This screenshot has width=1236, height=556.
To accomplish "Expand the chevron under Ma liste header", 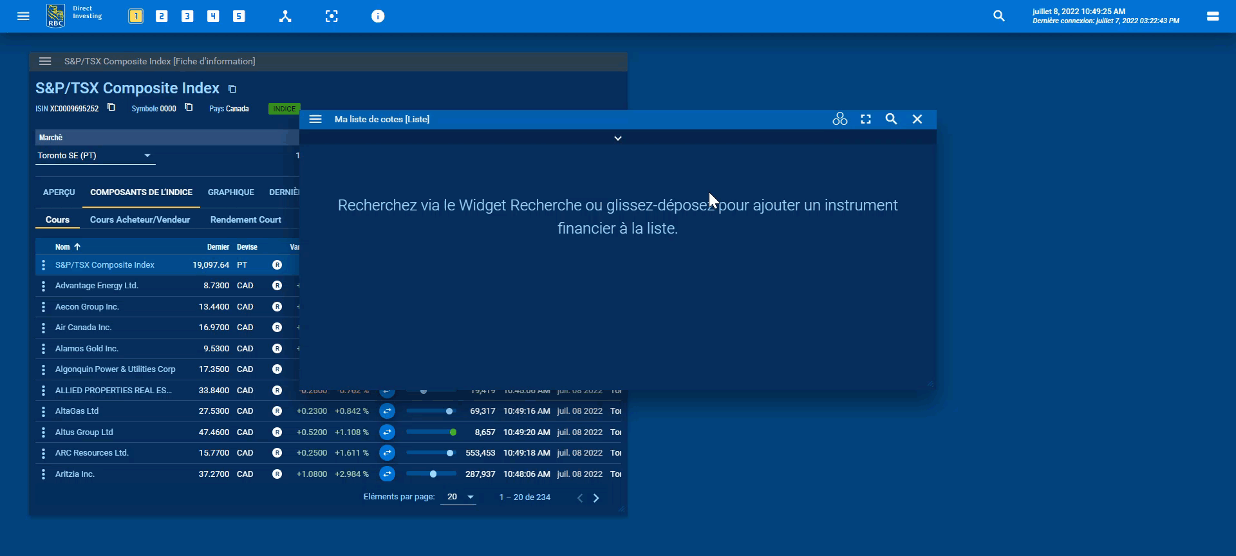I will point(617,138).
